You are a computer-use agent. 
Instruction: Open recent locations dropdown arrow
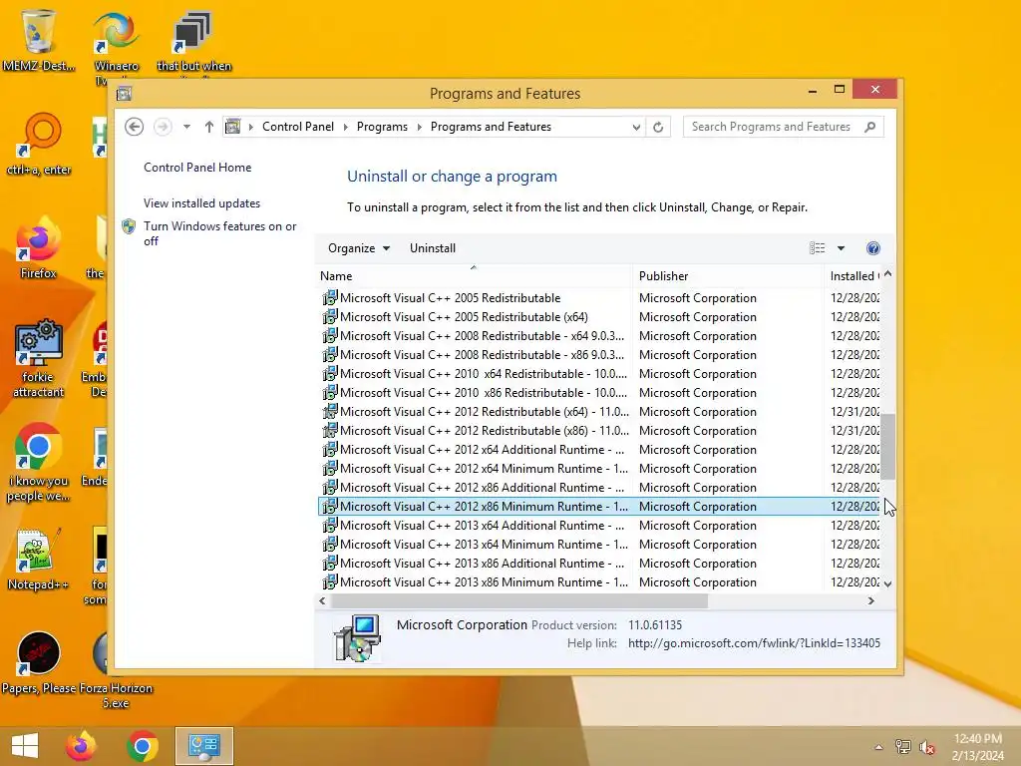pos(186,127)
